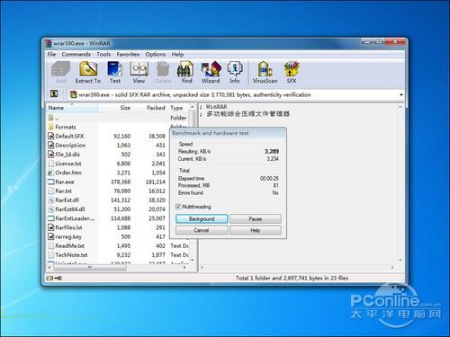
Task: Click the file list scroll down arrow
Action: point(193,260)
